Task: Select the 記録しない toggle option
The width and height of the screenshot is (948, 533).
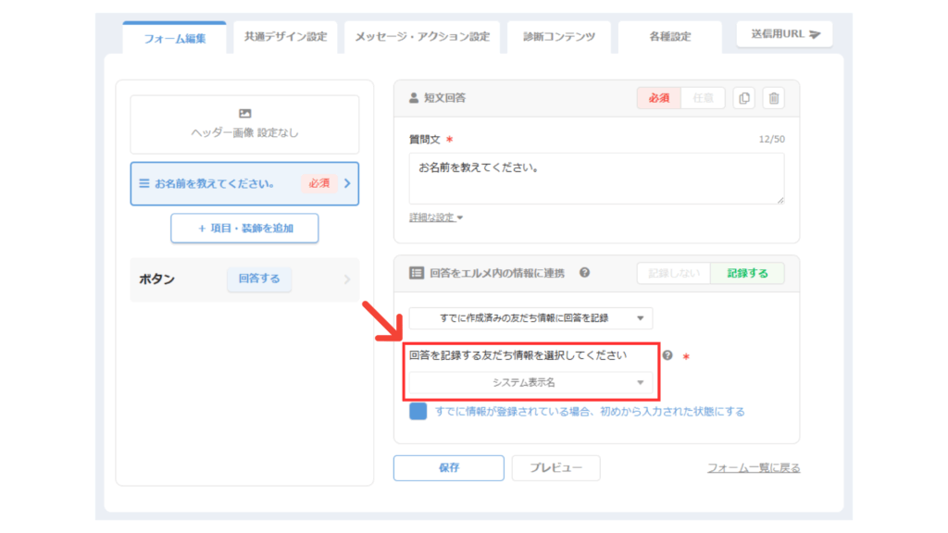Action: tap(673, 273)
